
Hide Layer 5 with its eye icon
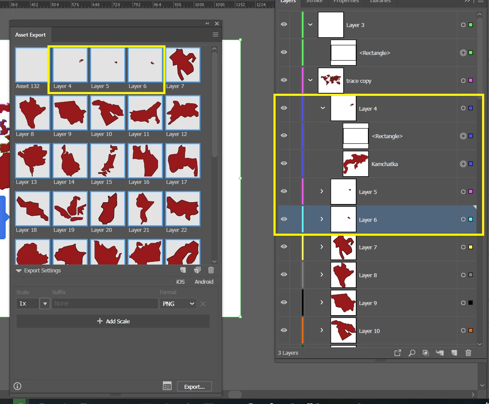[284, 191]
